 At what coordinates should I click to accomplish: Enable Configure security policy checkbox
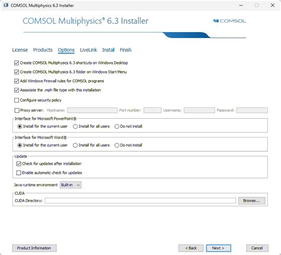click(x=17, y=100)
